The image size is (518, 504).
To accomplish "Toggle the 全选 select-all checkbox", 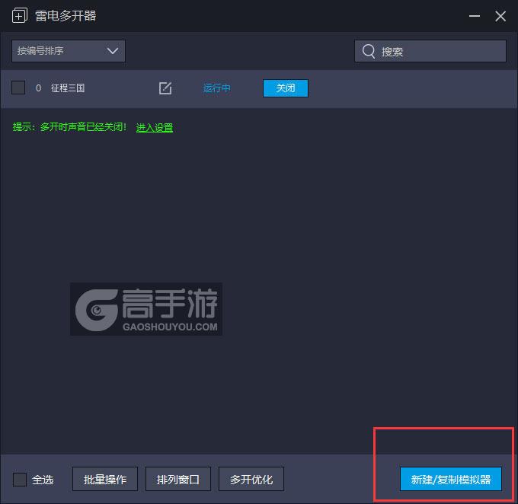I will coord(20,479).
